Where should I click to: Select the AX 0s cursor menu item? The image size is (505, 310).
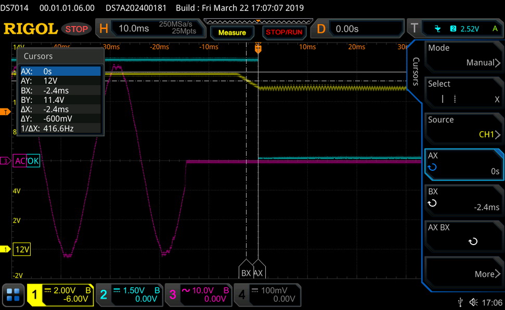tap(464, 165)
